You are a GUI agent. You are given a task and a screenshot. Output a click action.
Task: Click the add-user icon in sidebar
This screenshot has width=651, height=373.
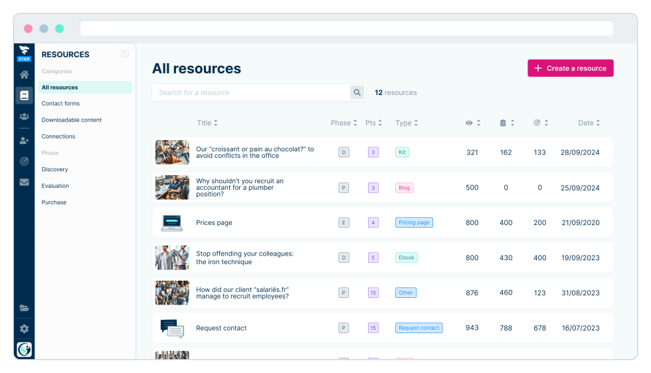tap(24, 141)
